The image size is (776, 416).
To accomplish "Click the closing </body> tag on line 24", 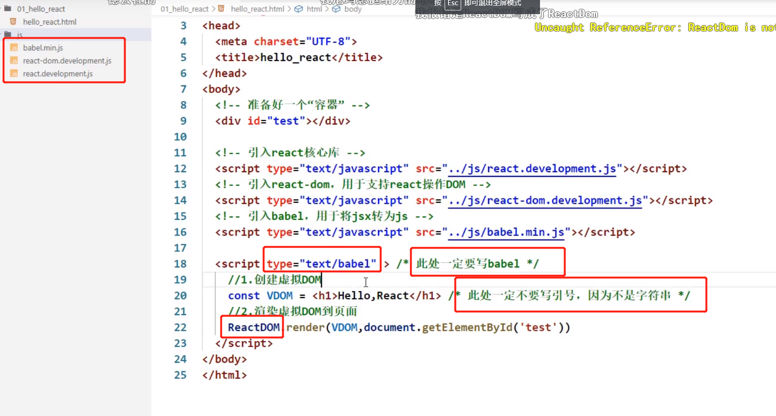I will pos(225,359).
